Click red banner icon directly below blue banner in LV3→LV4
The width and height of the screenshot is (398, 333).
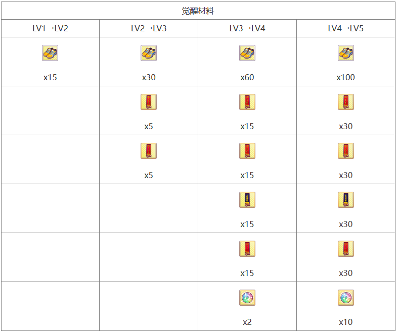click(x=247, y=249)
